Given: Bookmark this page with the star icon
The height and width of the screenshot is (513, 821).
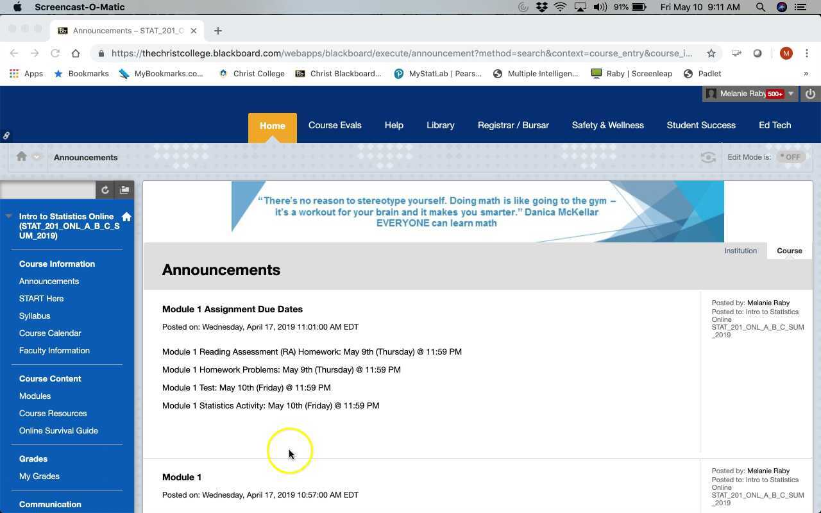Looking at the screenshot, I should (x=711, y=53).
